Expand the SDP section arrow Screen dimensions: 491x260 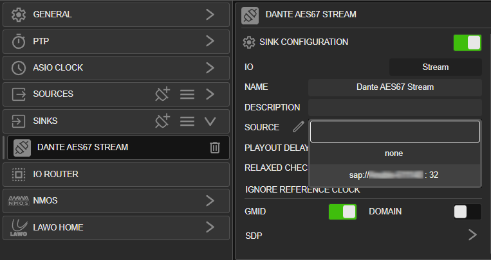coord(472,235)
